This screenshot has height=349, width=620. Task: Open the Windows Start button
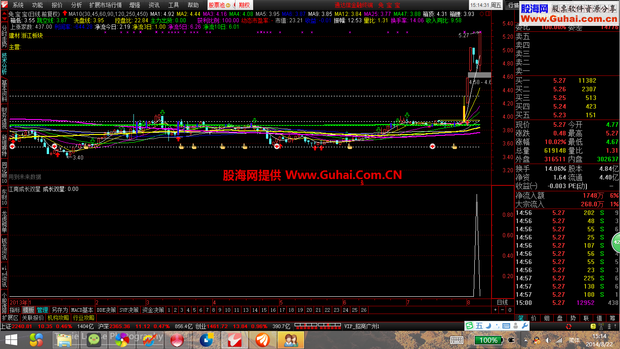pos(11,340)
